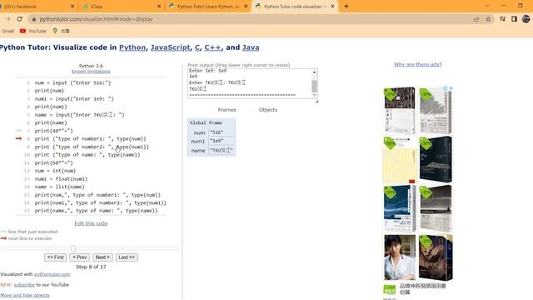Click the print output scrollbar thumb
Screen dimensions: 533x300
[314, 86]
